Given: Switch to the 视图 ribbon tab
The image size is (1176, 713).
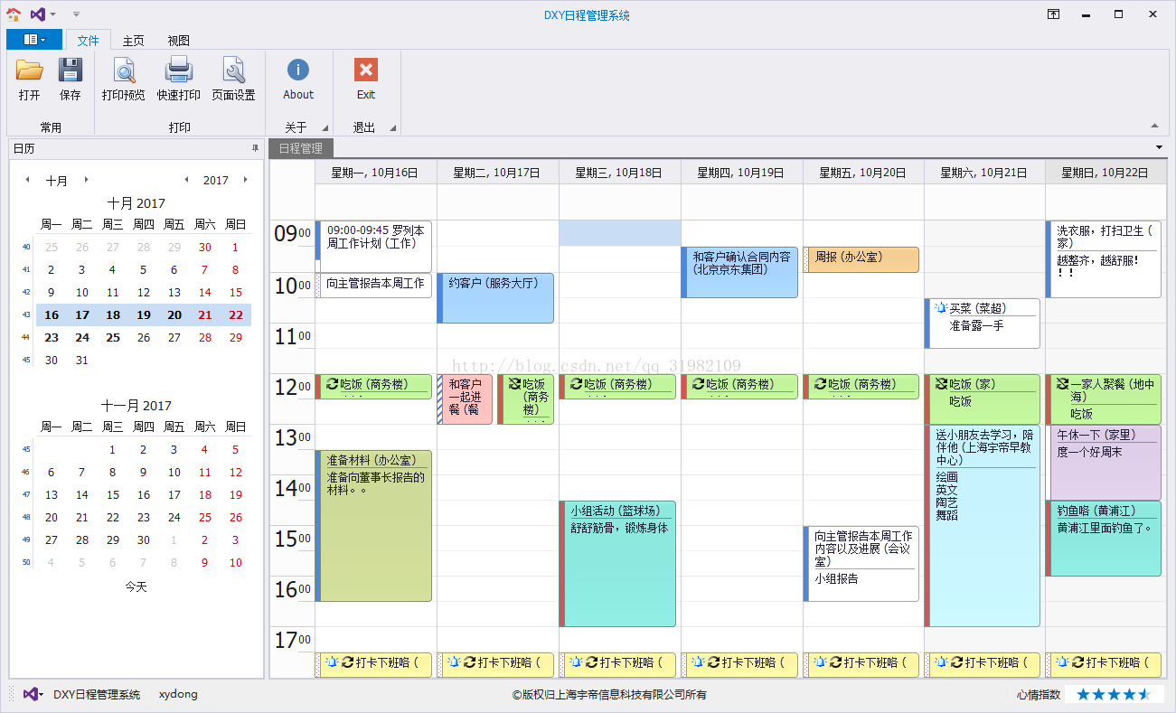Looking at the screenshot, I should tap(179, 40).
